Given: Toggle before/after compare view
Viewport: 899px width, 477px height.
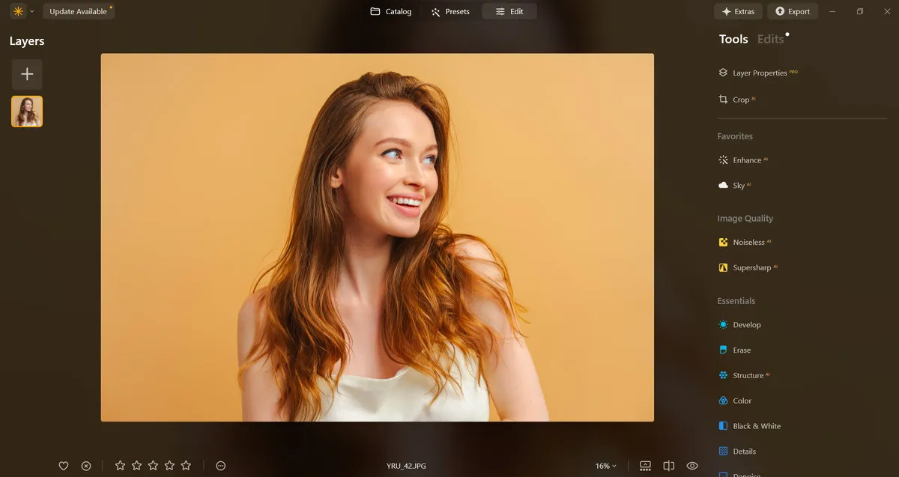Looking at the screenshot, I should [x=669, y=466].
